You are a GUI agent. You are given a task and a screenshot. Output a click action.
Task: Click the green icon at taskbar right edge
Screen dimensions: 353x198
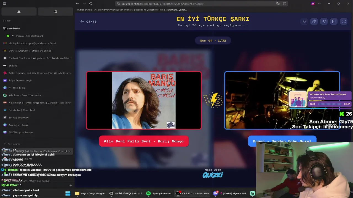pyautogui.click(x=252, y=193)
